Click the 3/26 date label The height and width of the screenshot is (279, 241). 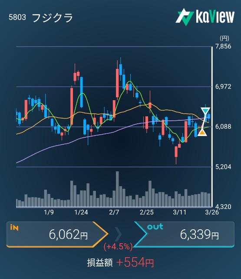(x=212, y=212)
